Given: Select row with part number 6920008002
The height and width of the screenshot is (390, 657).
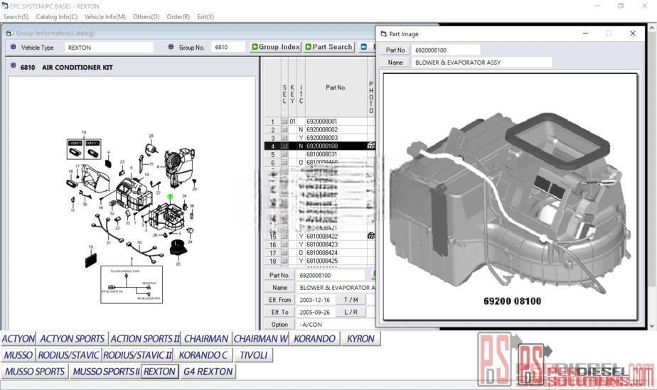Looking at the screenshot, I should pos(320,130).
